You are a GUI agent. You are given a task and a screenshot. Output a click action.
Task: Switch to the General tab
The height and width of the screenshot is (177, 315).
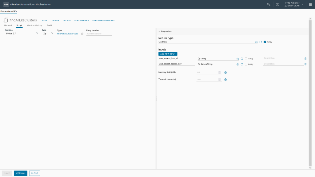coord(8,25)
